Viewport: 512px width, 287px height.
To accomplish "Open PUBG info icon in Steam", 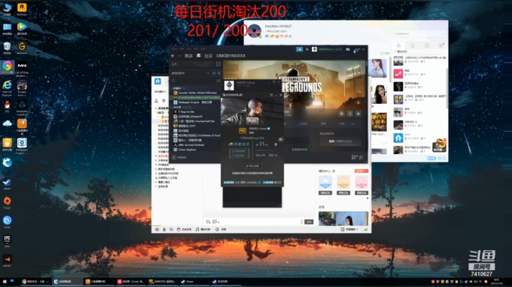I will tap(350, 114).
